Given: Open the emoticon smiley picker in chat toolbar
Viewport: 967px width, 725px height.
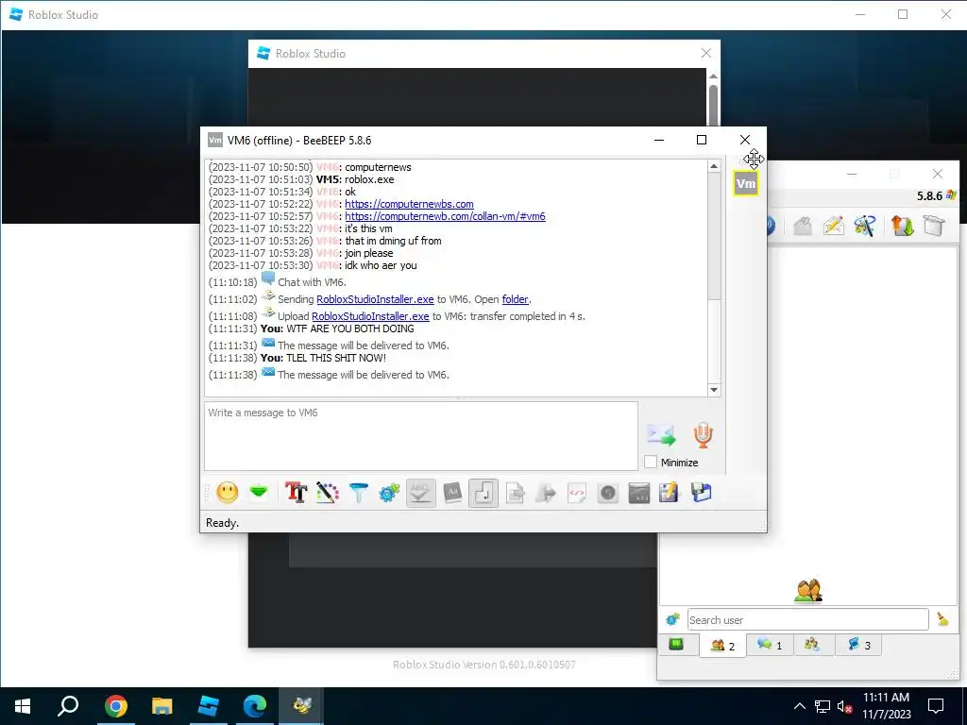Looking at the screenshot, I should coord(228,493).
